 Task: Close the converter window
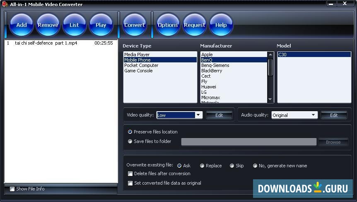click(x=345, y=3)
